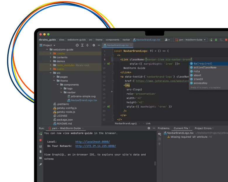Expand node_modules library root folder
The width and height of the screenshot is (228, 182).
pos(51,65)
